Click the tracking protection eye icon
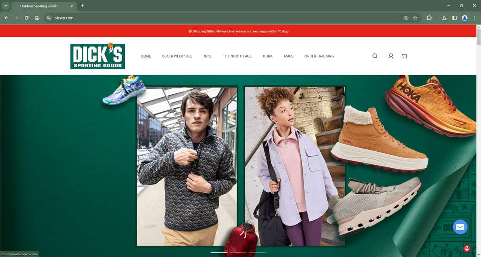This screenshot has width=481, height=257. 406,18
